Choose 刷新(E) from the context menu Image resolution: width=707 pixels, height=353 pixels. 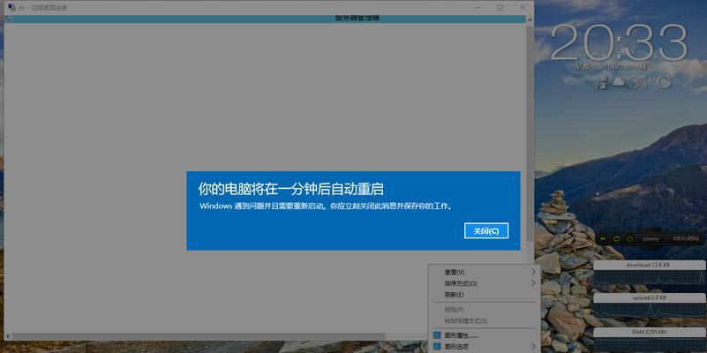[x=484, y=295]
